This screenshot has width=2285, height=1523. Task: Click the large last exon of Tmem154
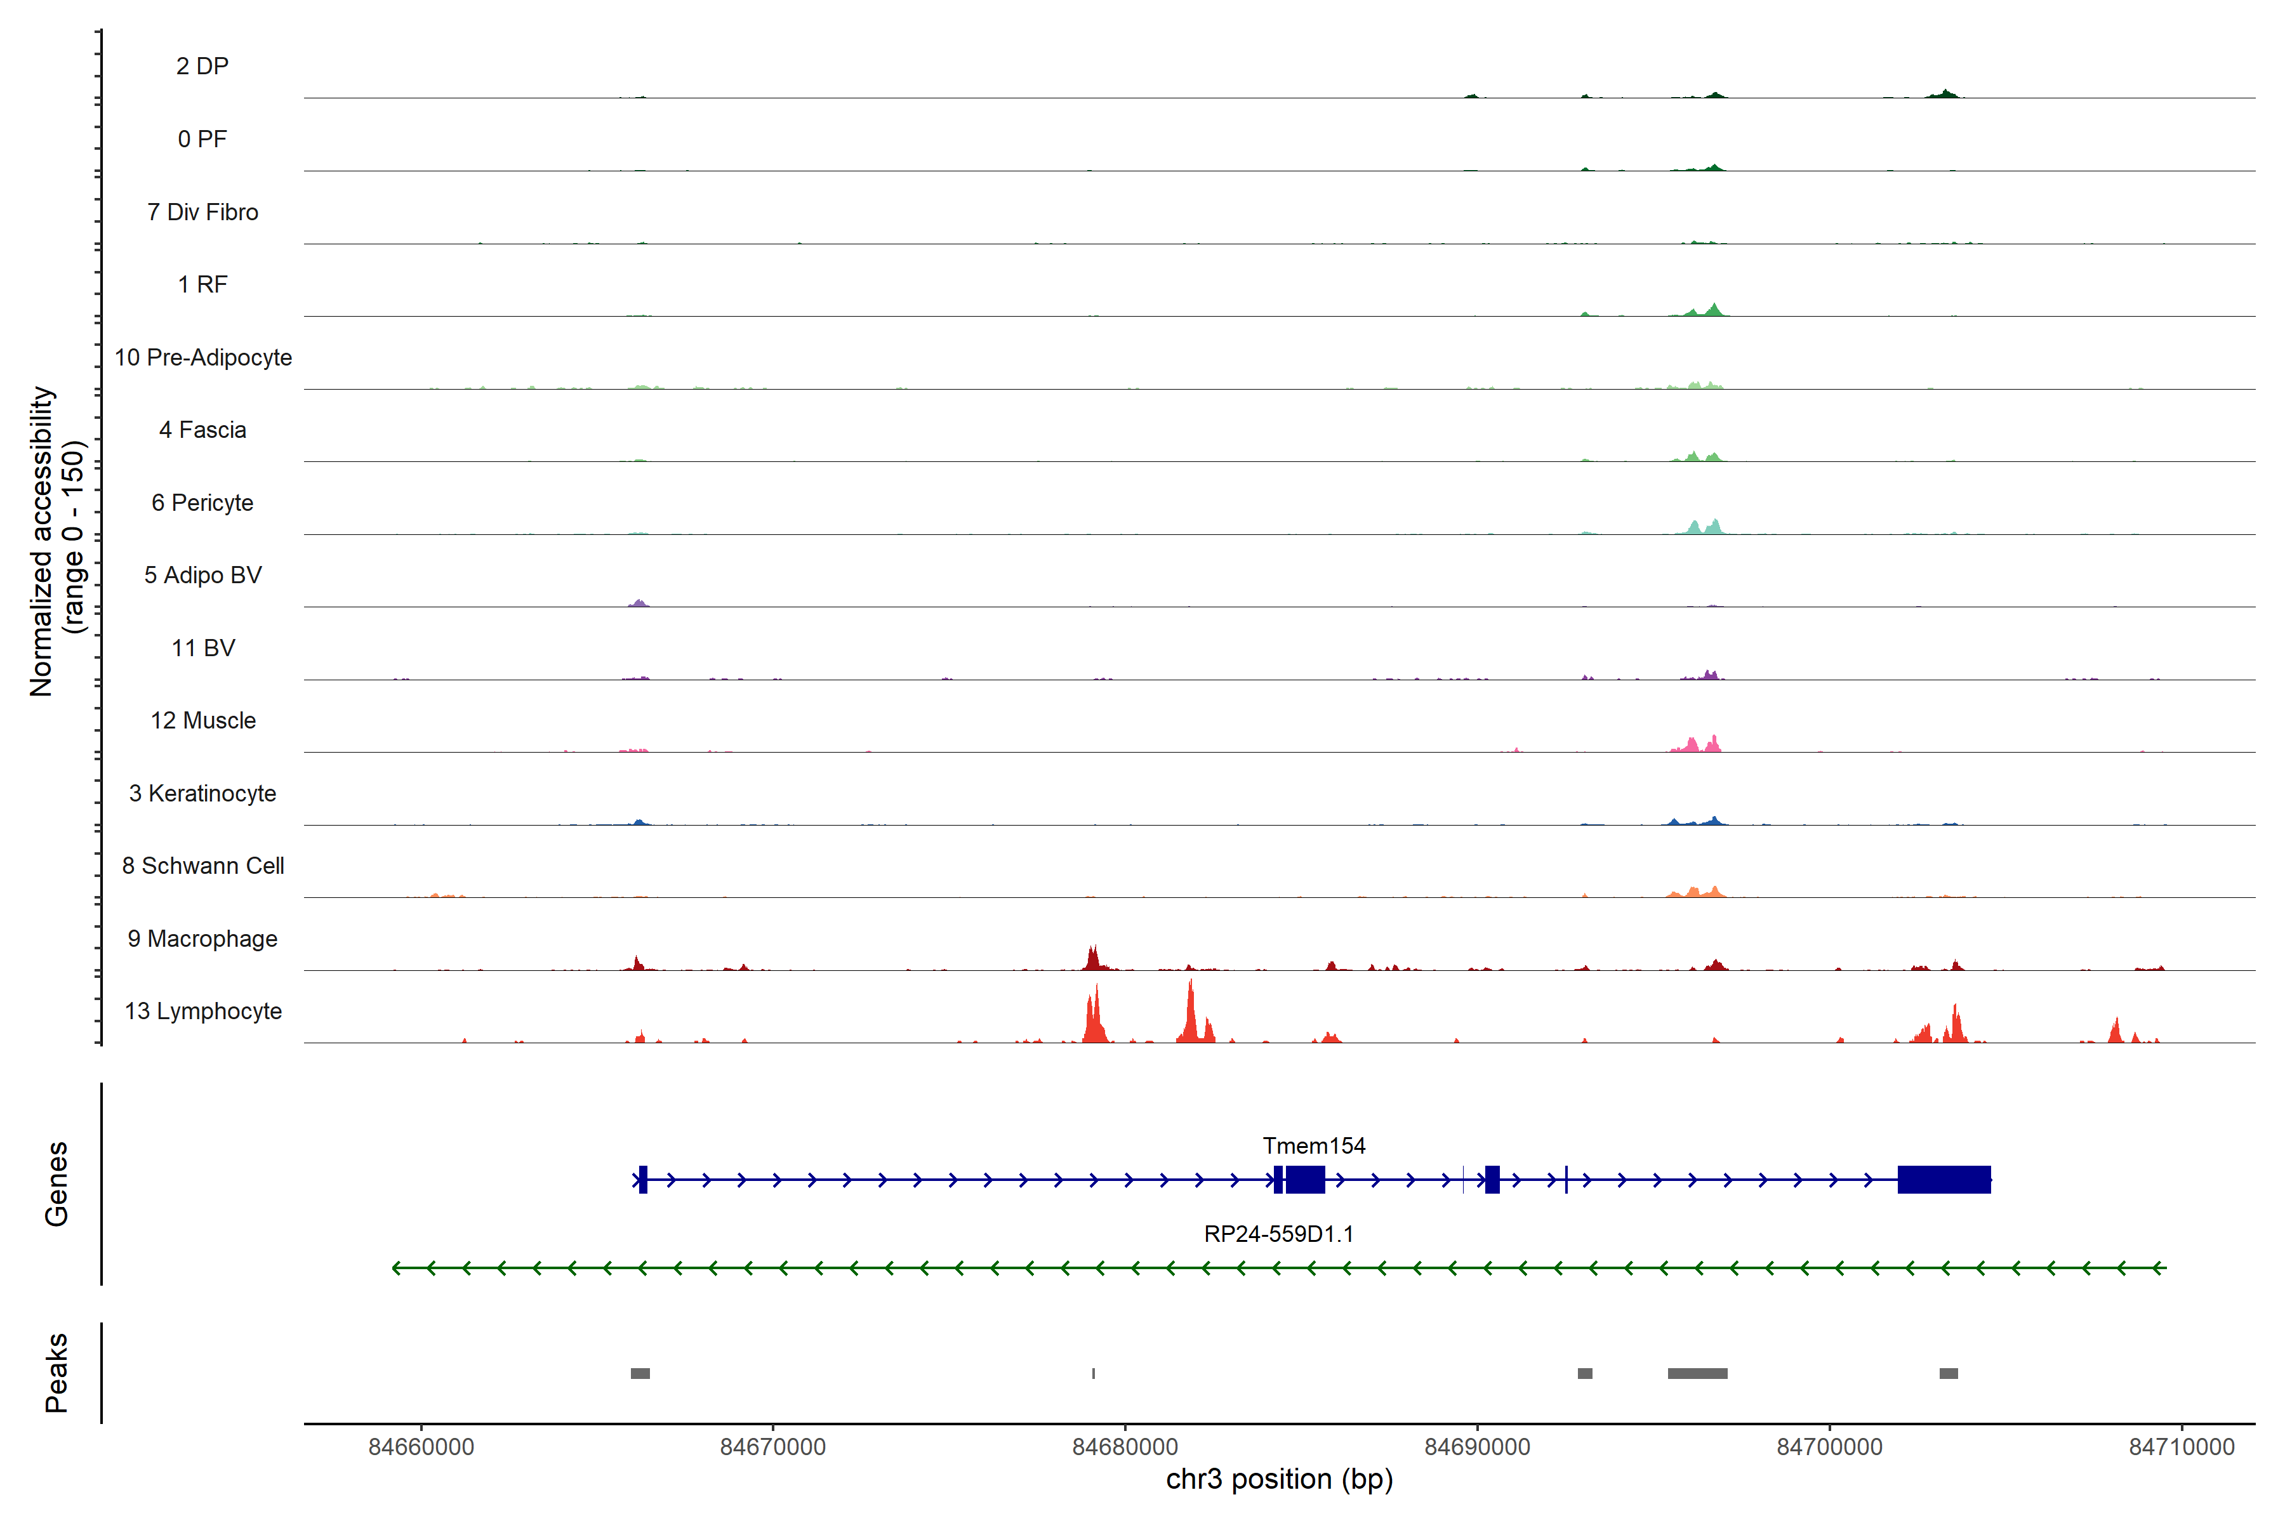(x=1943, y=1179)
